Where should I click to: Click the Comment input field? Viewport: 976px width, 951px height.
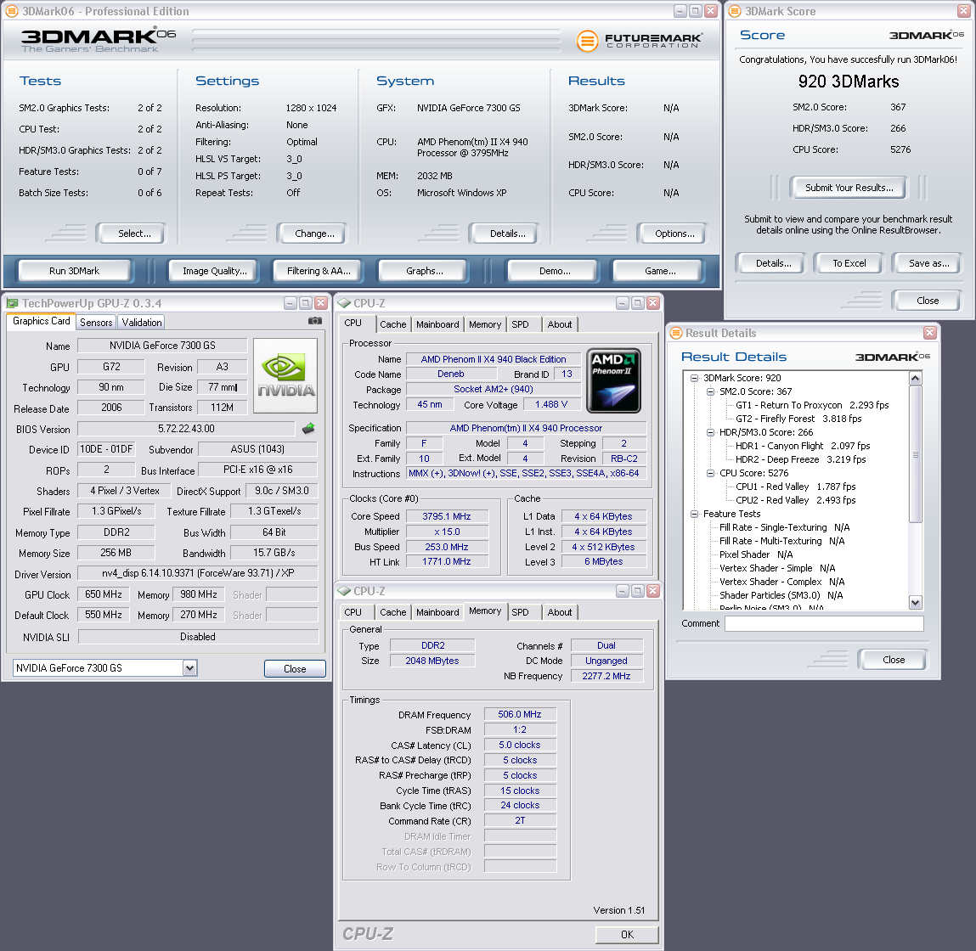824,623
